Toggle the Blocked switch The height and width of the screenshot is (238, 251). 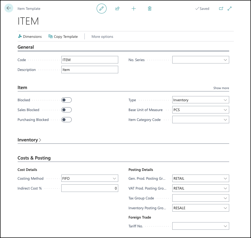click(x=67, y=100)
